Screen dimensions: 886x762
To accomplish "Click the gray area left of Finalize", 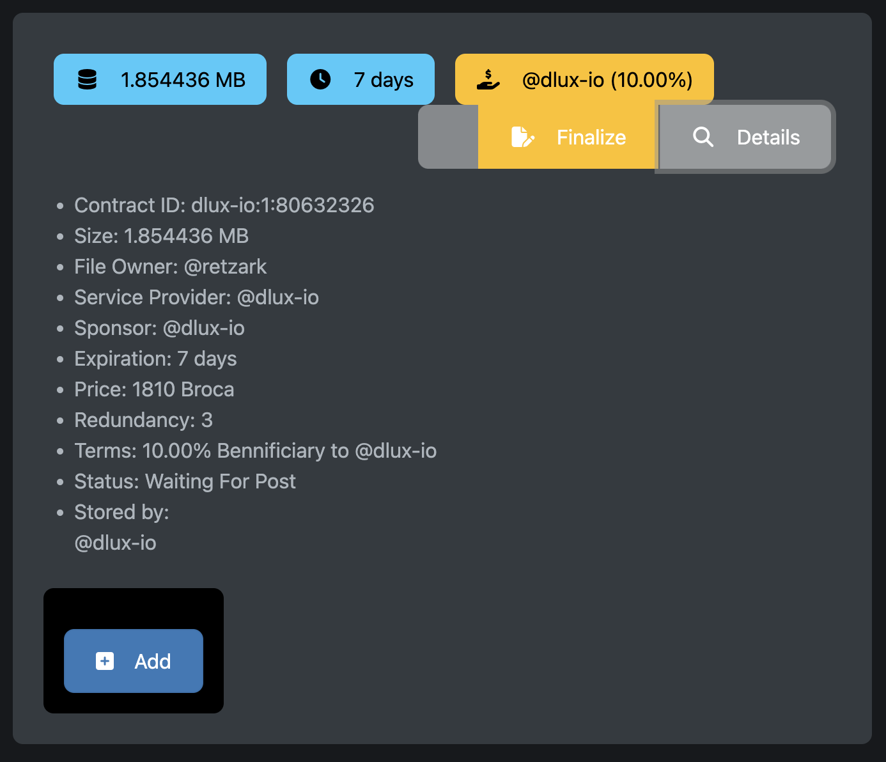I will 448,137.
